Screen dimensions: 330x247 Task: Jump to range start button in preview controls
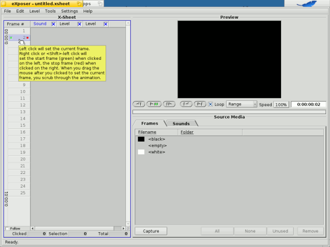click(x=186, y=104)
